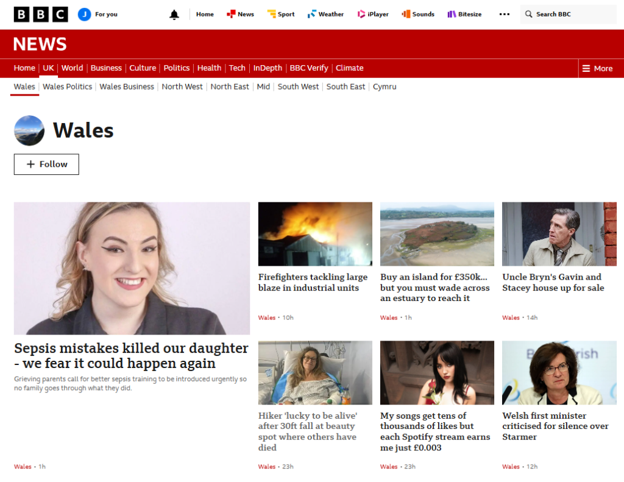624x482 pixels.
Task: Expand the three-dot more services menu
Action: pos(504,14)
